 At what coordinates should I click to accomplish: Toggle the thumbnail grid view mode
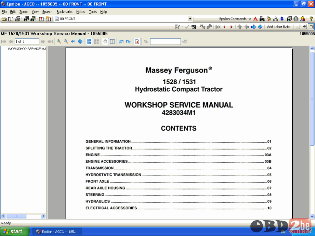[x=96, y=42]
